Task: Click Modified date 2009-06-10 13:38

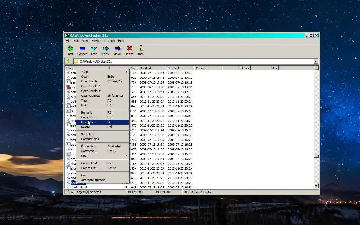Action: [152, 87]
